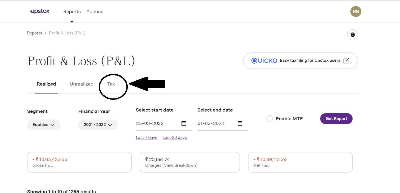
Task: Switch to the Tax tab
Action: click(111, 84)
